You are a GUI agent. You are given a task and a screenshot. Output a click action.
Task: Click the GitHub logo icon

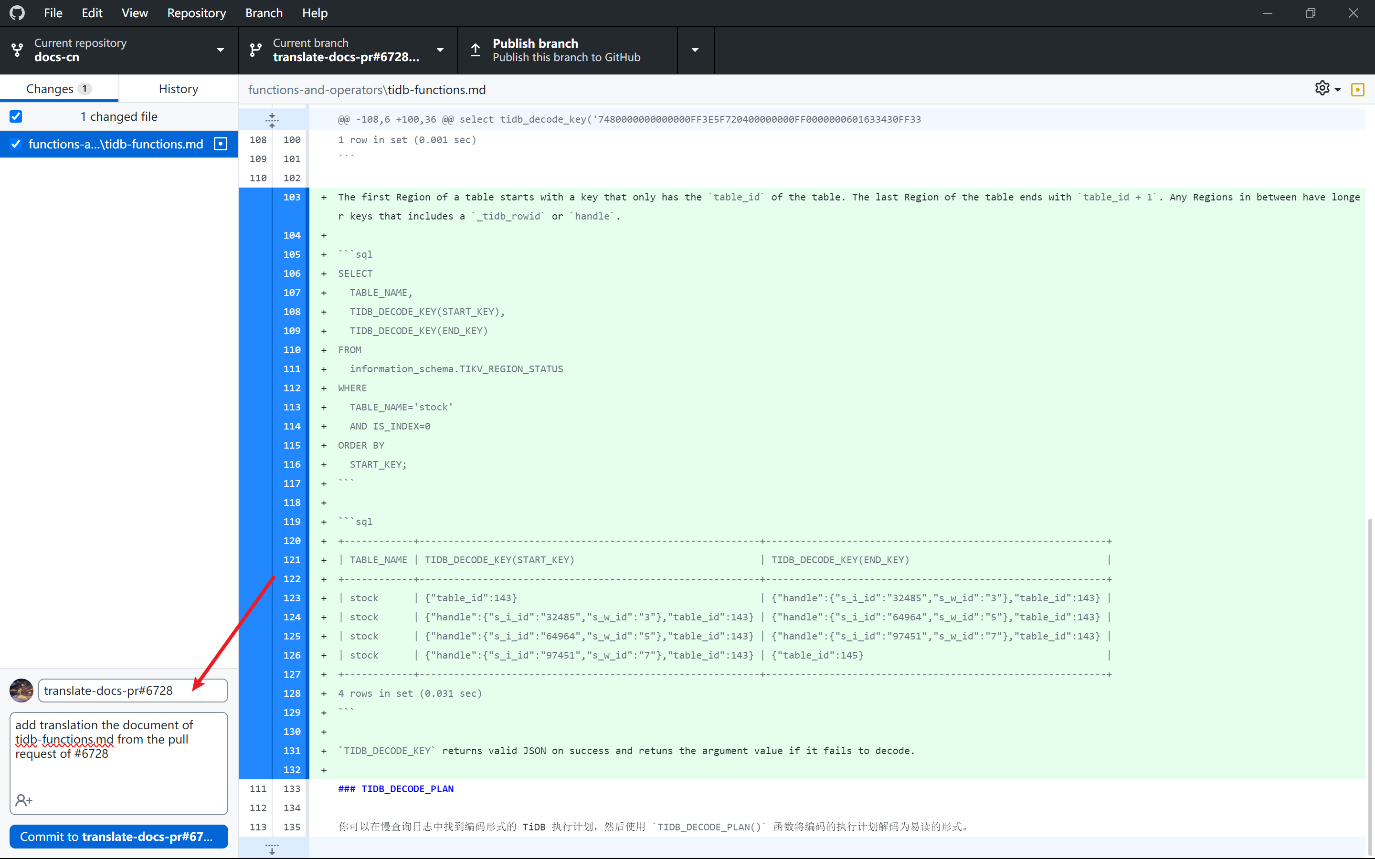point(17,12)
